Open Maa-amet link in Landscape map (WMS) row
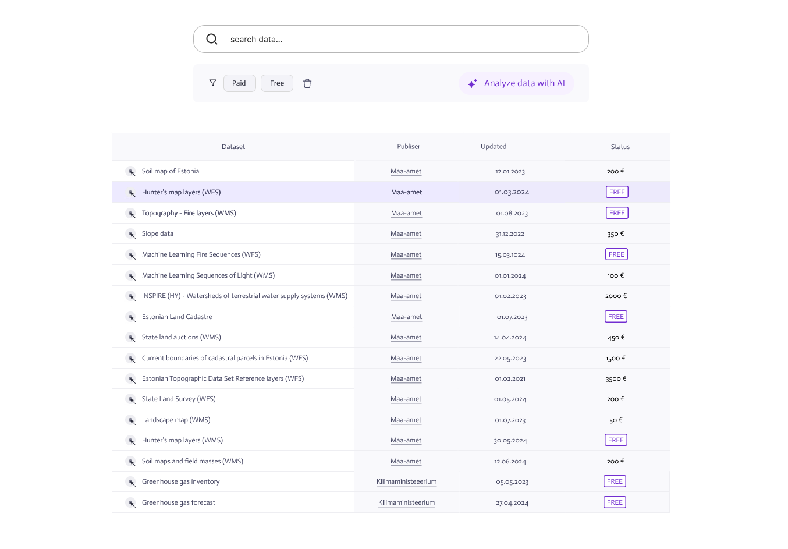The width and height of the screenshot is (788, 549). [406, 420]
